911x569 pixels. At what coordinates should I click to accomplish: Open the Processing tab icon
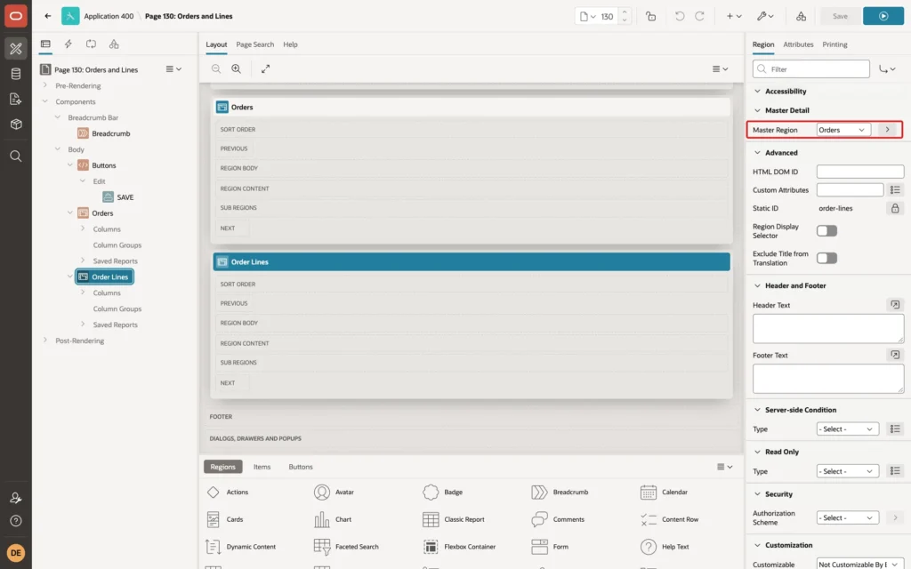coord(91,44)
